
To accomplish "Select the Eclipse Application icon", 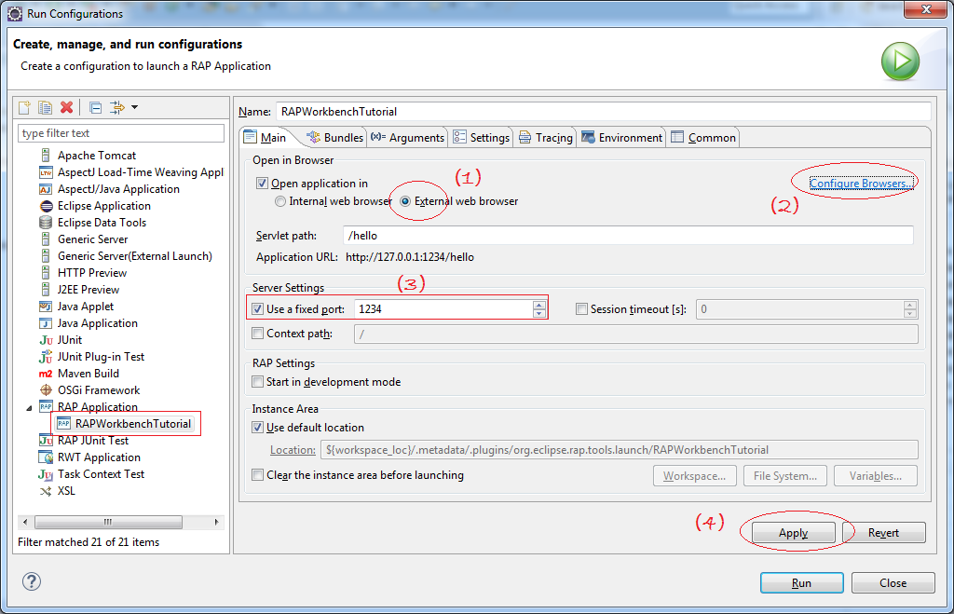I will pyautogui.click(x=46, y=206).
